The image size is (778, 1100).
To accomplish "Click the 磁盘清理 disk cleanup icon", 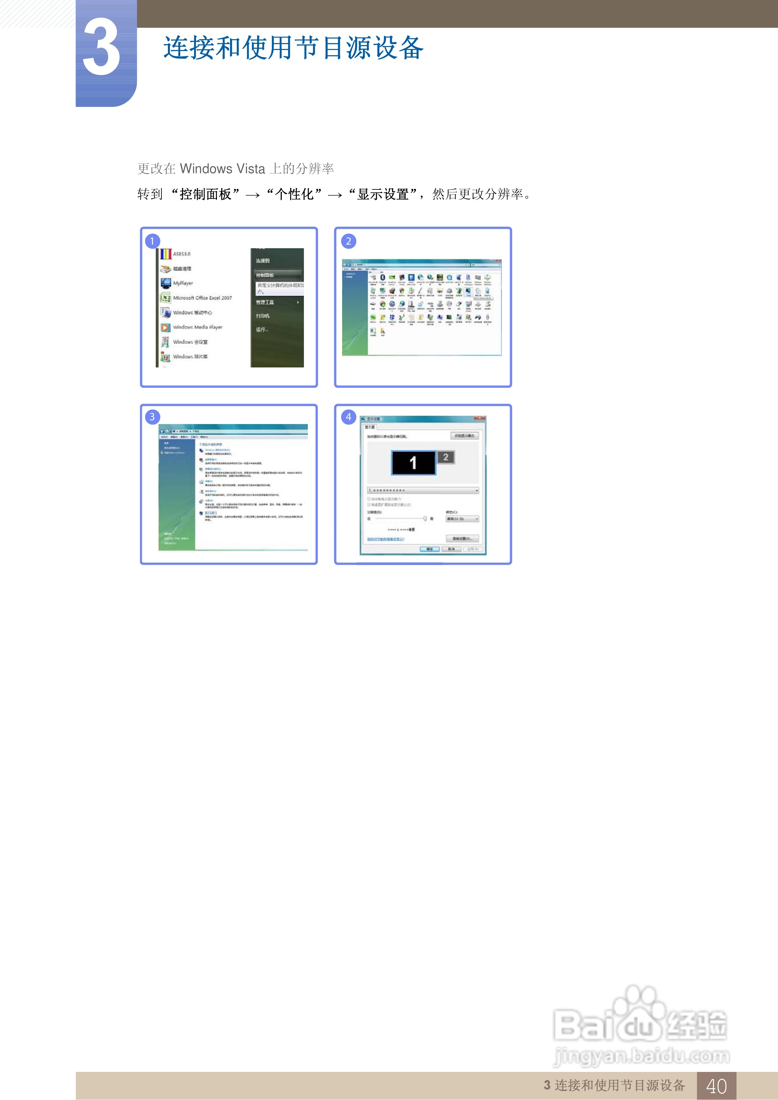I will tap(165, 269).
